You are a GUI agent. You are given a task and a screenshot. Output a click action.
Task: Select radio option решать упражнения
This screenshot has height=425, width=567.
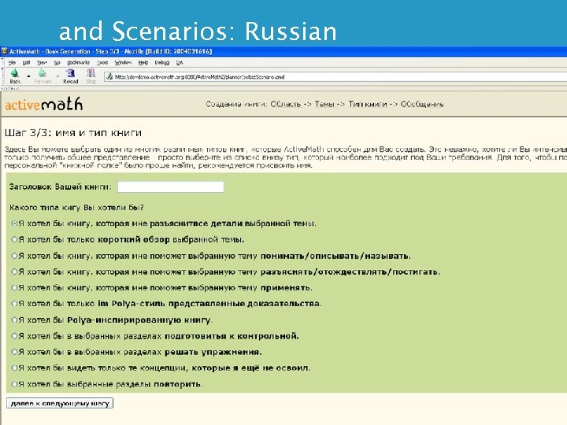[x=14, y=352]
